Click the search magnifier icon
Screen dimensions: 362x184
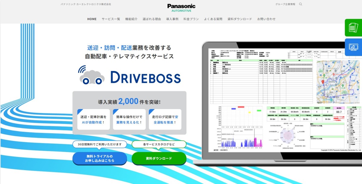(x=300, y=4)
